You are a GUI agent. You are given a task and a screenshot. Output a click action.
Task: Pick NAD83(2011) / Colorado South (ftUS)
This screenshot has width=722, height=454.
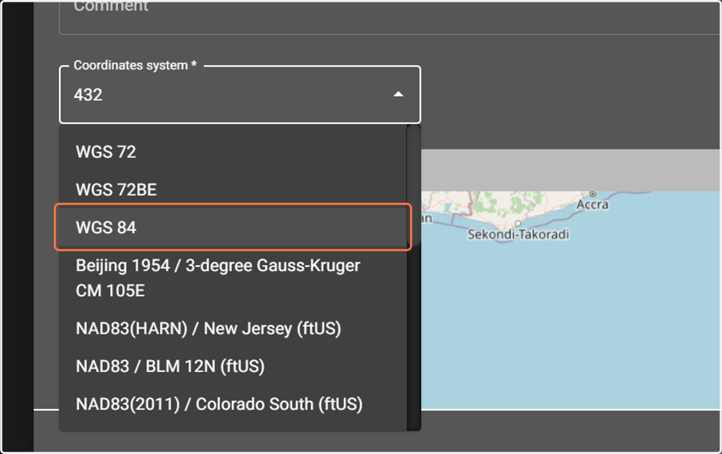[x=233, y=404]
